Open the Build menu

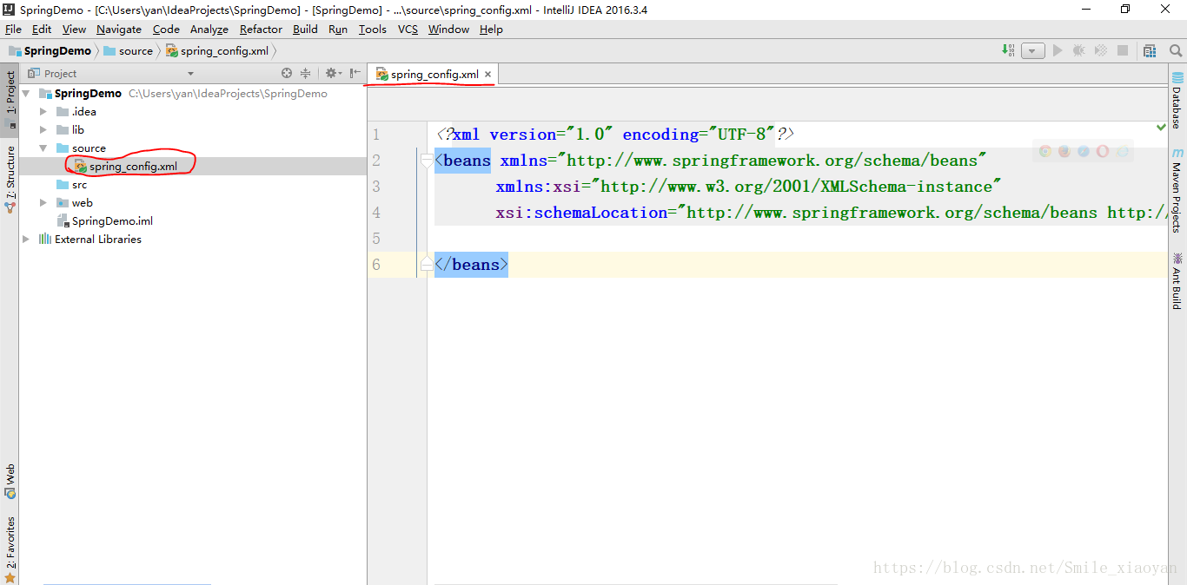pos(305,29)
